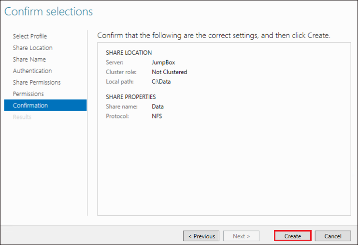The image size is (358, 245).
Task: Open the Select Profile wizard step
Action: (29, 36)
